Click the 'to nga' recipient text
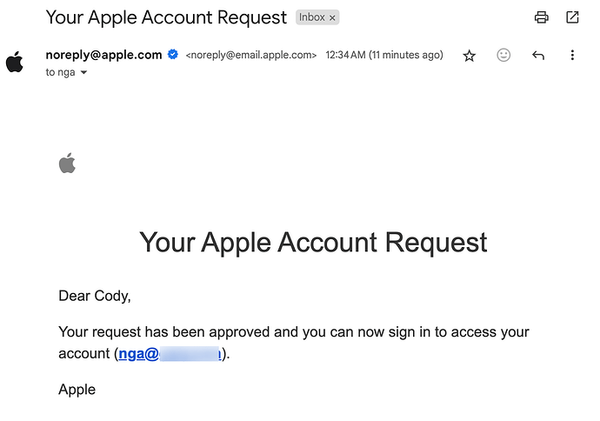This screenshot has height=421, width=600. coord(60,72)
